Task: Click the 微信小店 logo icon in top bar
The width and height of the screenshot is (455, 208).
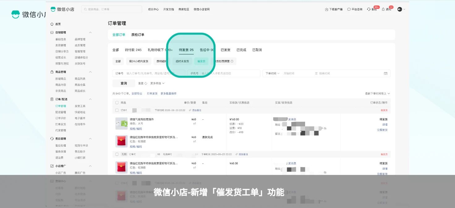Action: [x=53, y=9]
